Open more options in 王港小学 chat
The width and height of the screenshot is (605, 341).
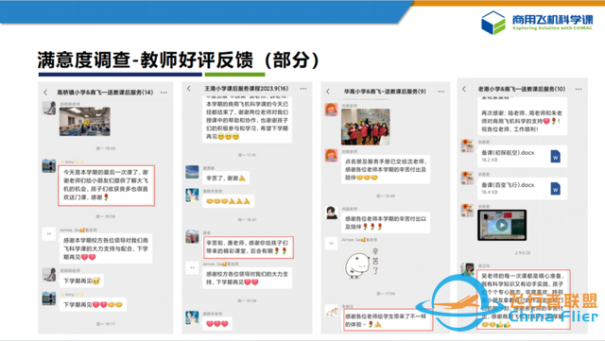303,89
